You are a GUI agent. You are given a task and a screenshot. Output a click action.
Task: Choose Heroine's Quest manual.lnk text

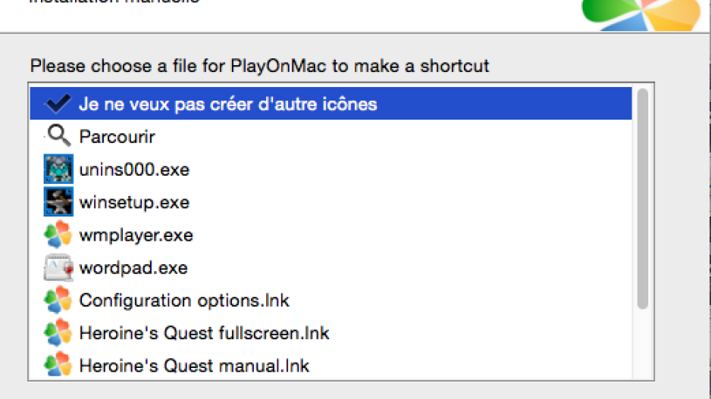194,366
